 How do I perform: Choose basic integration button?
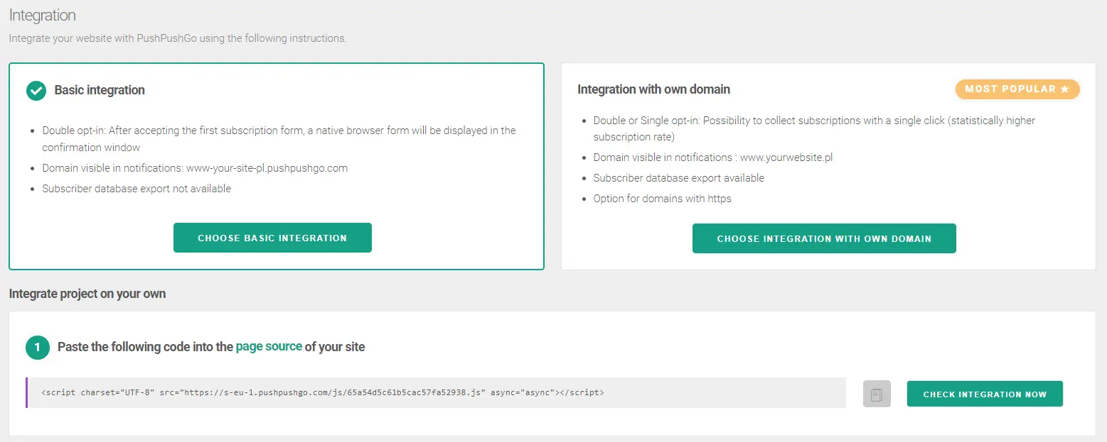tap(272, 238)
